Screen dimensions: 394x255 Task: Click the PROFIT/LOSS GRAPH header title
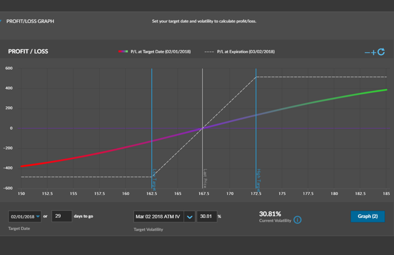click(30, 21)
